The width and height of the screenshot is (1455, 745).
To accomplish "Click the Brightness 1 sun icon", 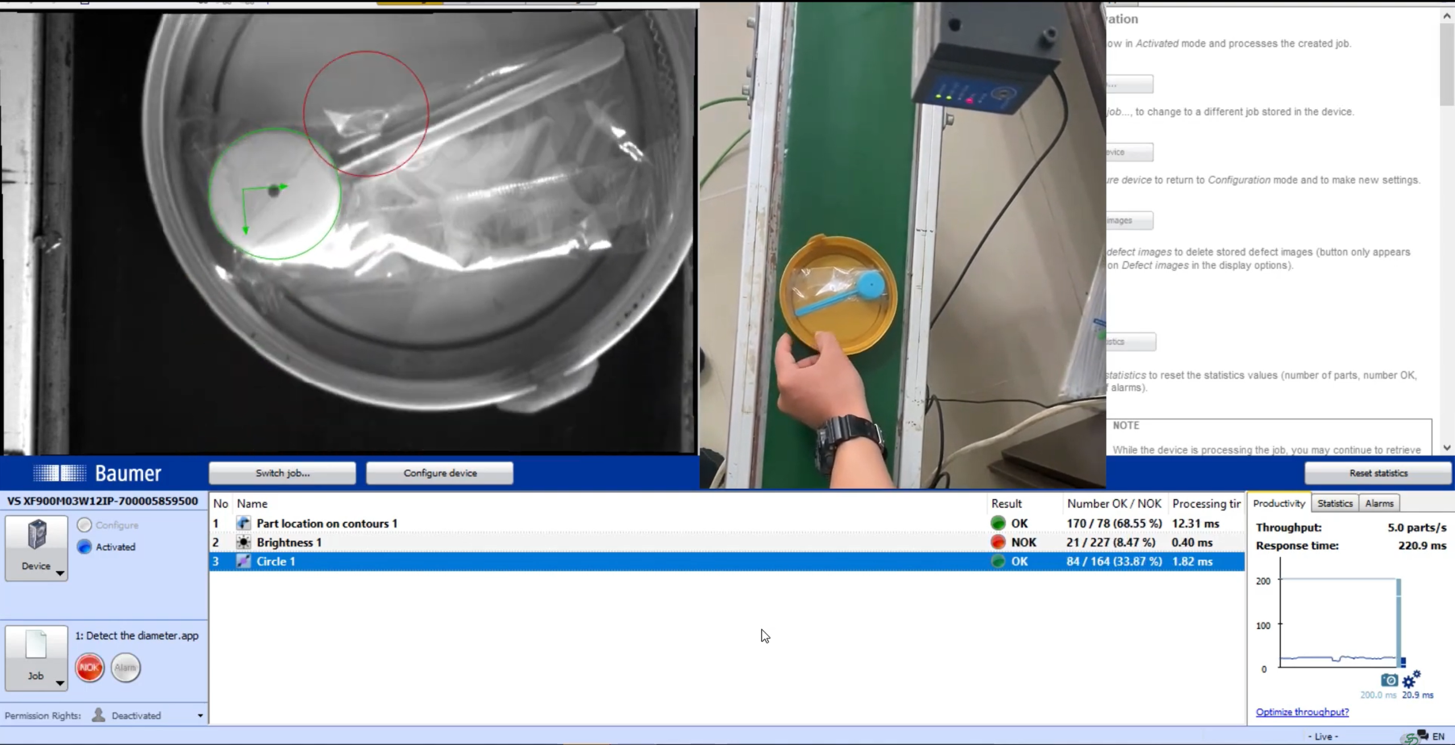I will 243,542.
